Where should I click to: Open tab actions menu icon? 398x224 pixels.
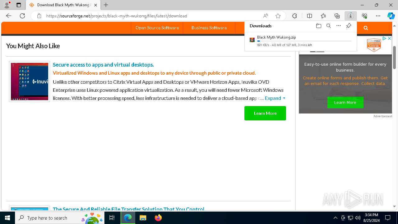pos(19,5)
